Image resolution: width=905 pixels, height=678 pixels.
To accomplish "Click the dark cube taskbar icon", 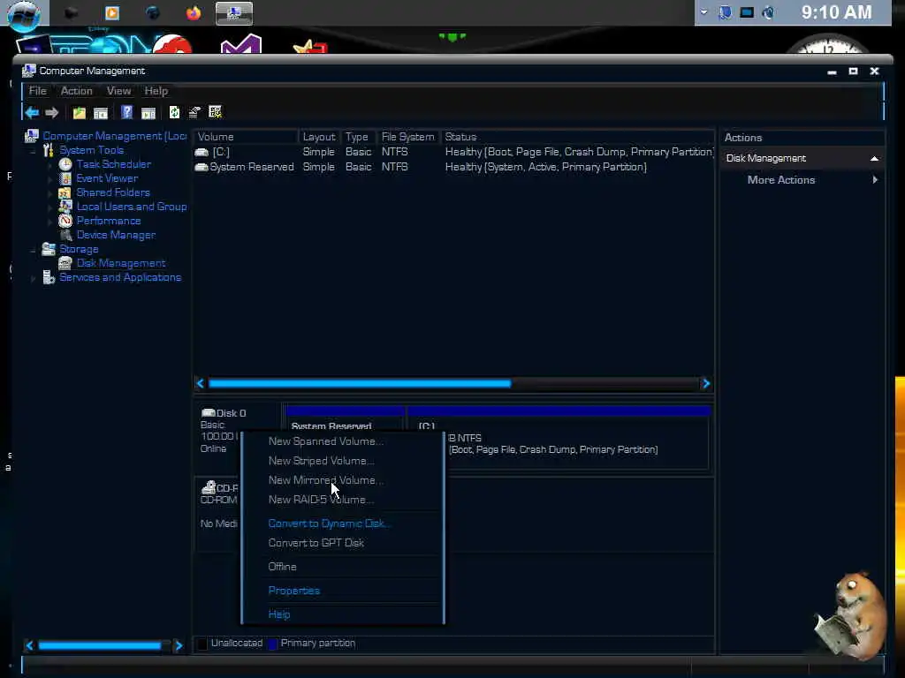I will [x=71, y=12].
